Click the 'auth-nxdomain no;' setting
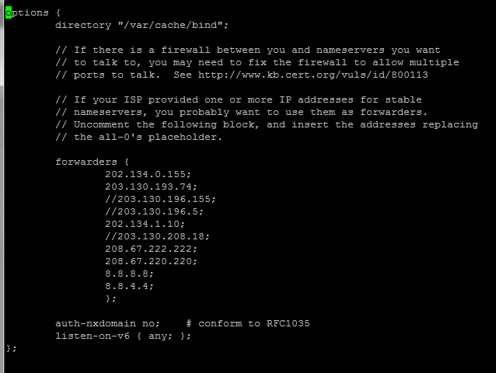Screen dimensions: 496x373 click(x=108, y=323)
